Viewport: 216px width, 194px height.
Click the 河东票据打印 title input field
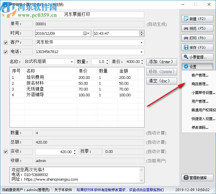pos(77,14)
